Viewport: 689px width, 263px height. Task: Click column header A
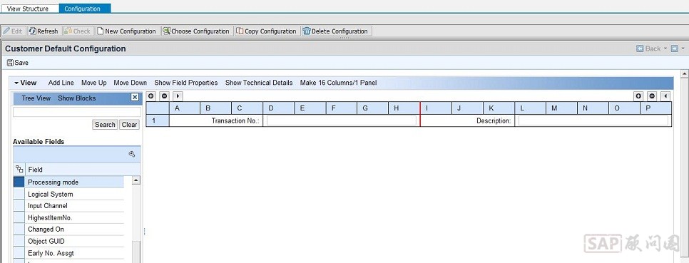pos(185,108)
